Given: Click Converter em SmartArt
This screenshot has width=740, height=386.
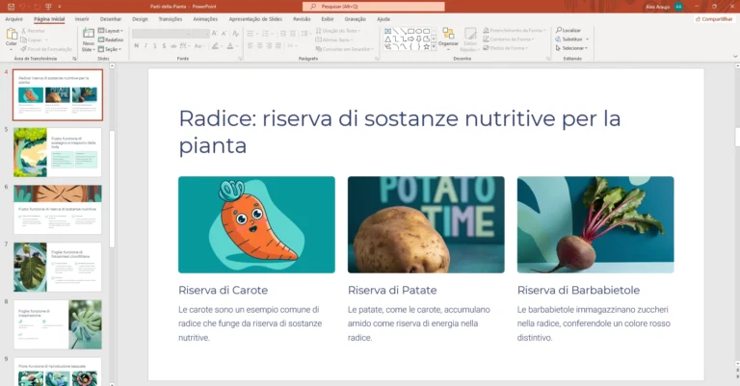Looking at the screenshot, I should [x=344, y=49].
